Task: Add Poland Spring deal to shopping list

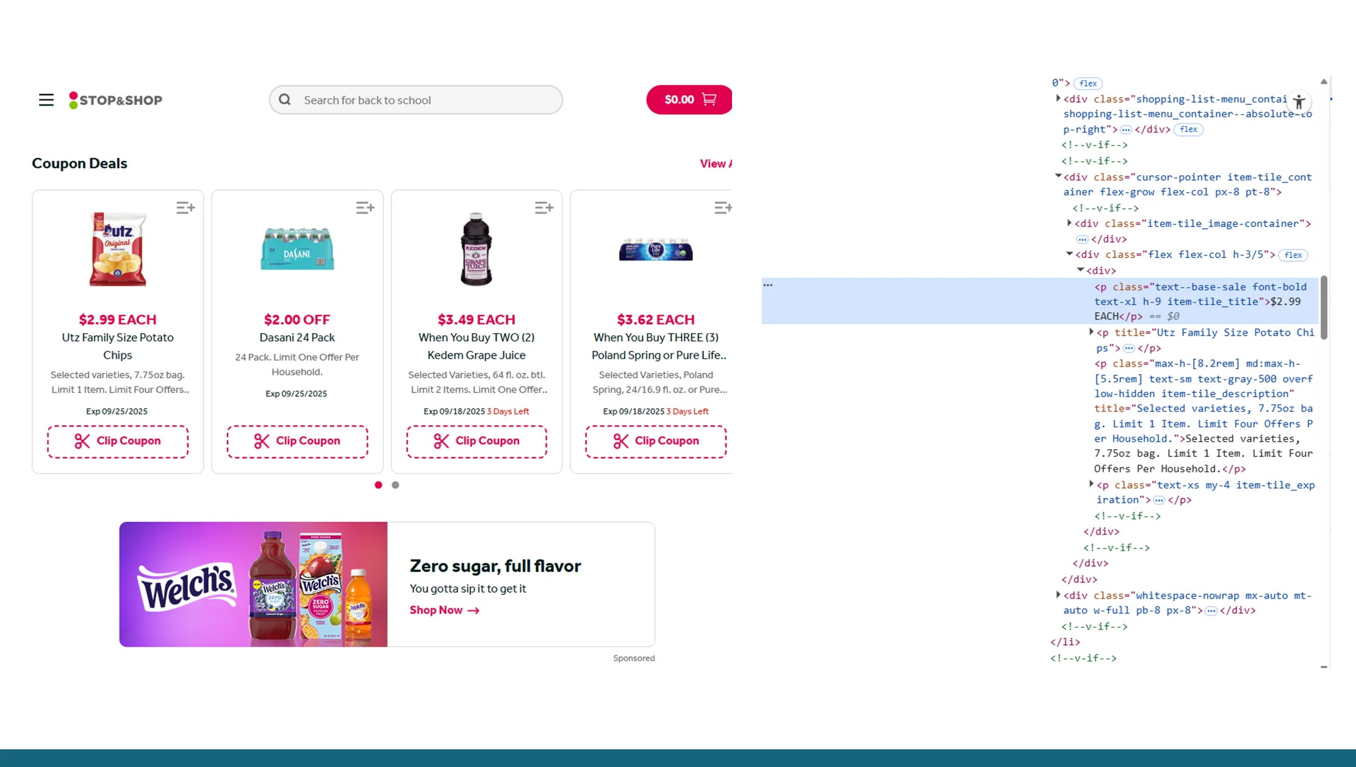Action: 723,207
